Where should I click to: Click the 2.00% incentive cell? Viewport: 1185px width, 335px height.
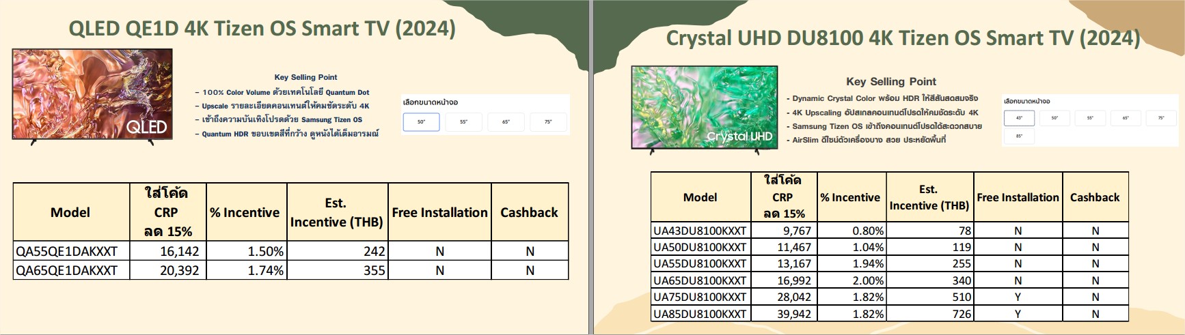pos(852,280)
